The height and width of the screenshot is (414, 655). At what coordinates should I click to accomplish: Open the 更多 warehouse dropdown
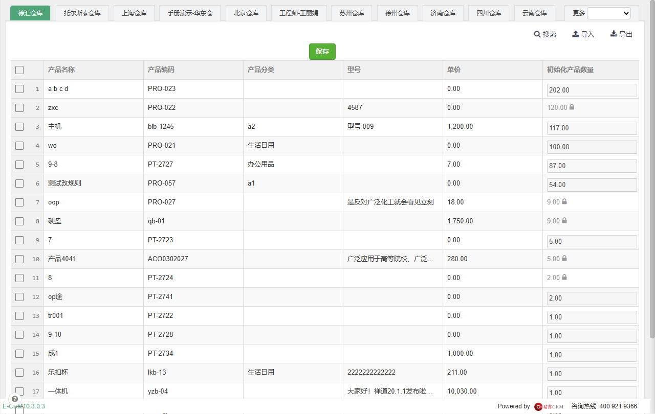coord(609,13)
